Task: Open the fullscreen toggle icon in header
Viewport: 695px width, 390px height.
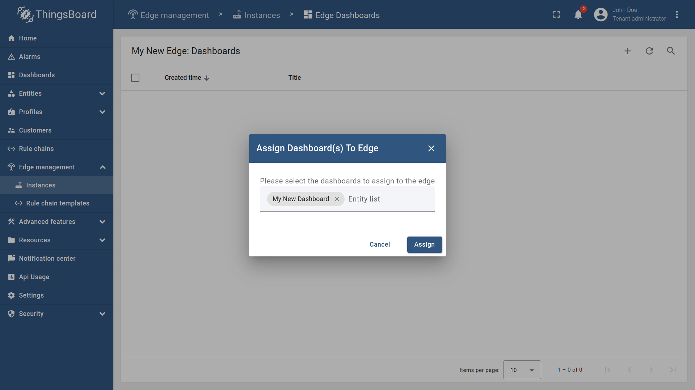Action: click(x=556, y=14)
